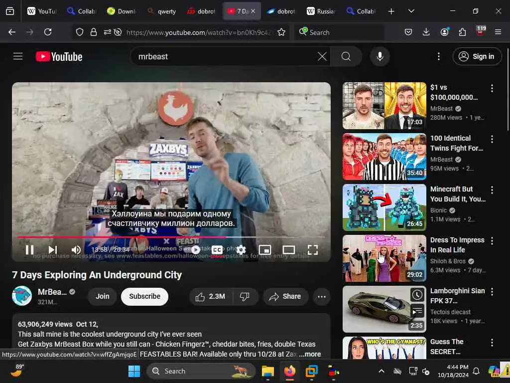The width and height of the screenshot is (510, 383).
Task: Save to Pocket icon
Action: [408, 32]
